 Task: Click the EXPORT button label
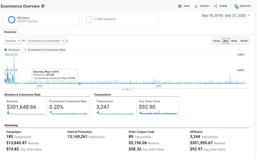point(204,6)
